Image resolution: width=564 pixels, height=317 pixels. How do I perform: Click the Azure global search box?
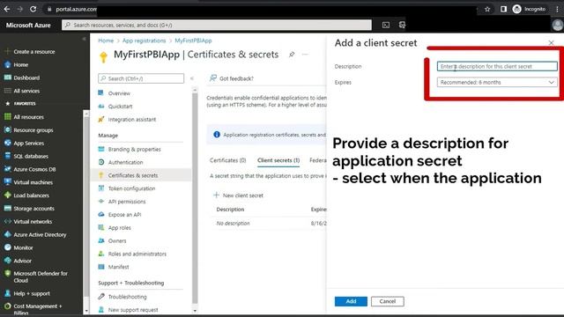[217, 25]
